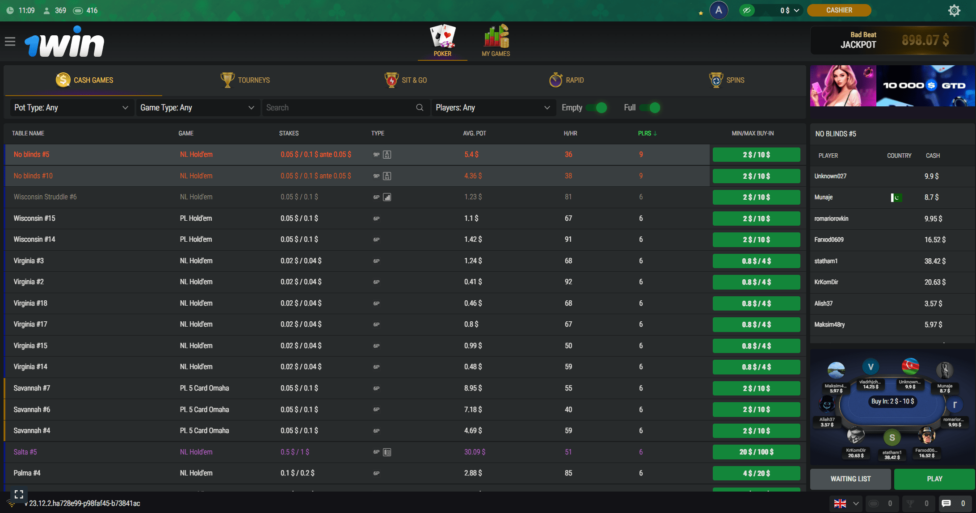Image resolution: width=976 pixels, height=513 pixels.
Task: Click the search magnifier icon
Action: (420, 108)
